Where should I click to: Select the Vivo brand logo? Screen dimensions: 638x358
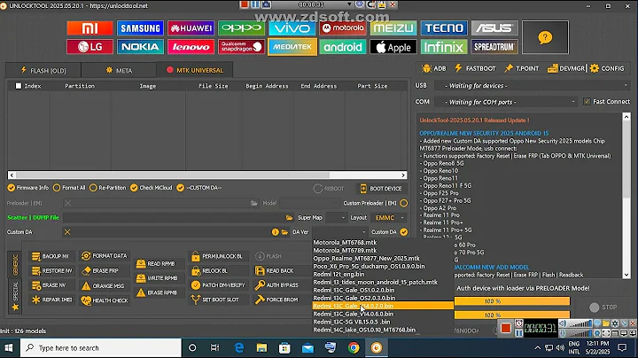pyautogui.click(x=292, y=28)
